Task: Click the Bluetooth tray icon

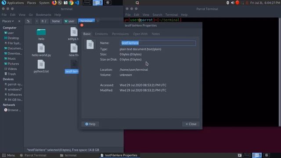Action: pos(227,3)
